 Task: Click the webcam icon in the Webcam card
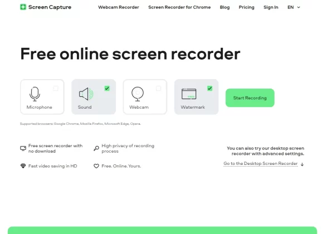(138, 94)
